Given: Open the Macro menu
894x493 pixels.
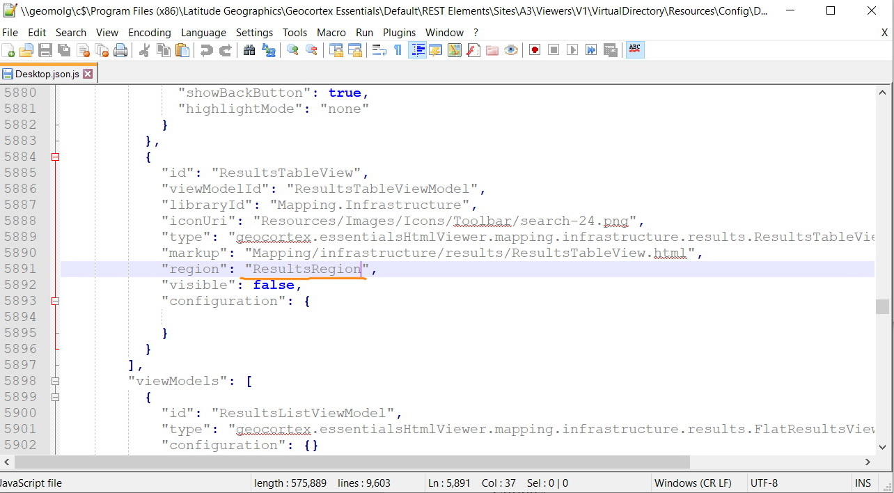Looking at the screenshot, I should click(331, 33).
